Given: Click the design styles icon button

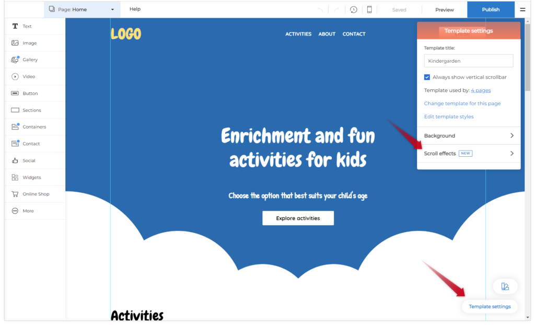Looking at the screenshot, I should [x=505, y=286].
